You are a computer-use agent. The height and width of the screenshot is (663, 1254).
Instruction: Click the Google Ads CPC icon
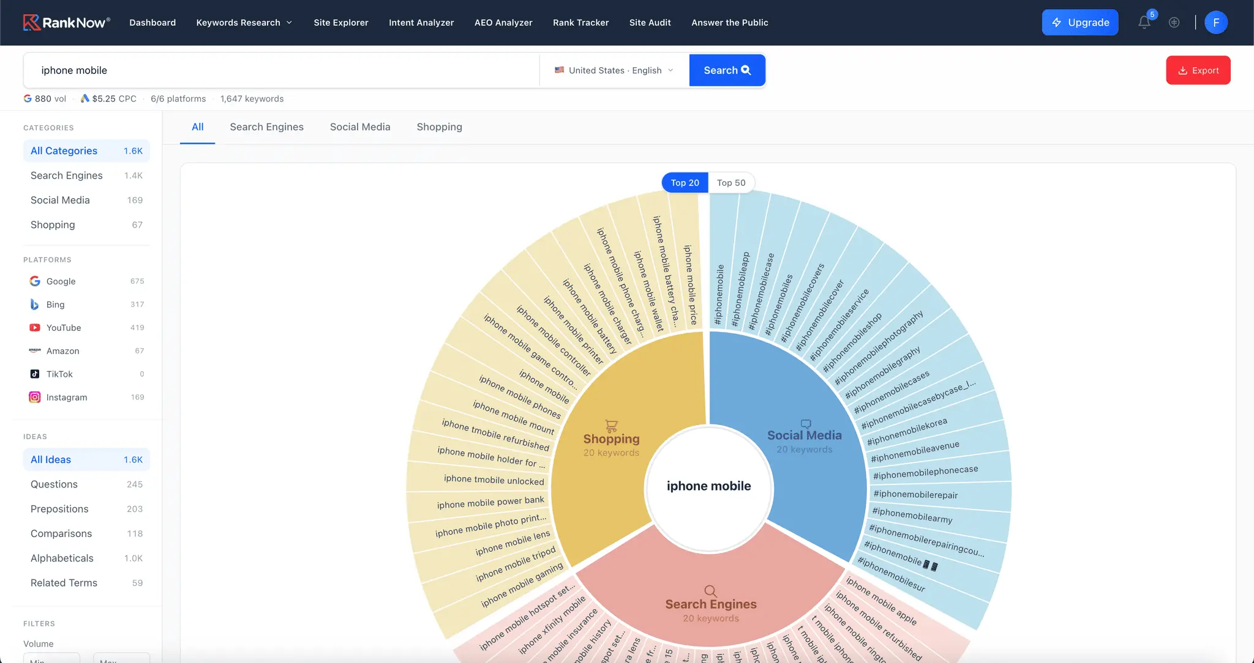click(85, 98)
